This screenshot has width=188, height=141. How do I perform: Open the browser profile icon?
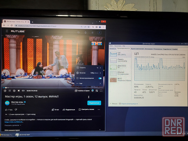point(100,27)
